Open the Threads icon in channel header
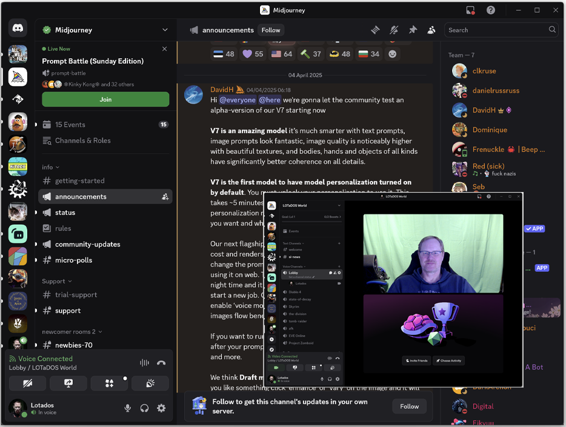This screenshot has width=566, height=427. click(x=375, y=30)
